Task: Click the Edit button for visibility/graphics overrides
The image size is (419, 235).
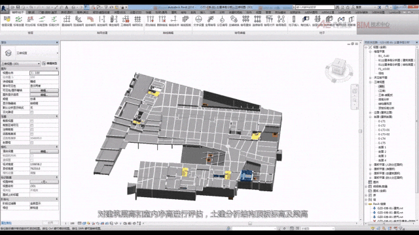Action: click(x=44, y=90)
